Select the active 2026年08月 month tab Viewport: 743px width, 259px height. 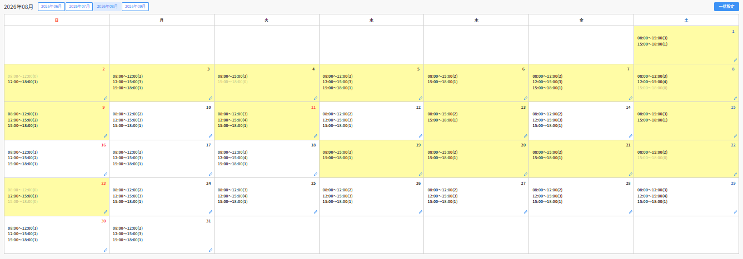coord(107,7)
